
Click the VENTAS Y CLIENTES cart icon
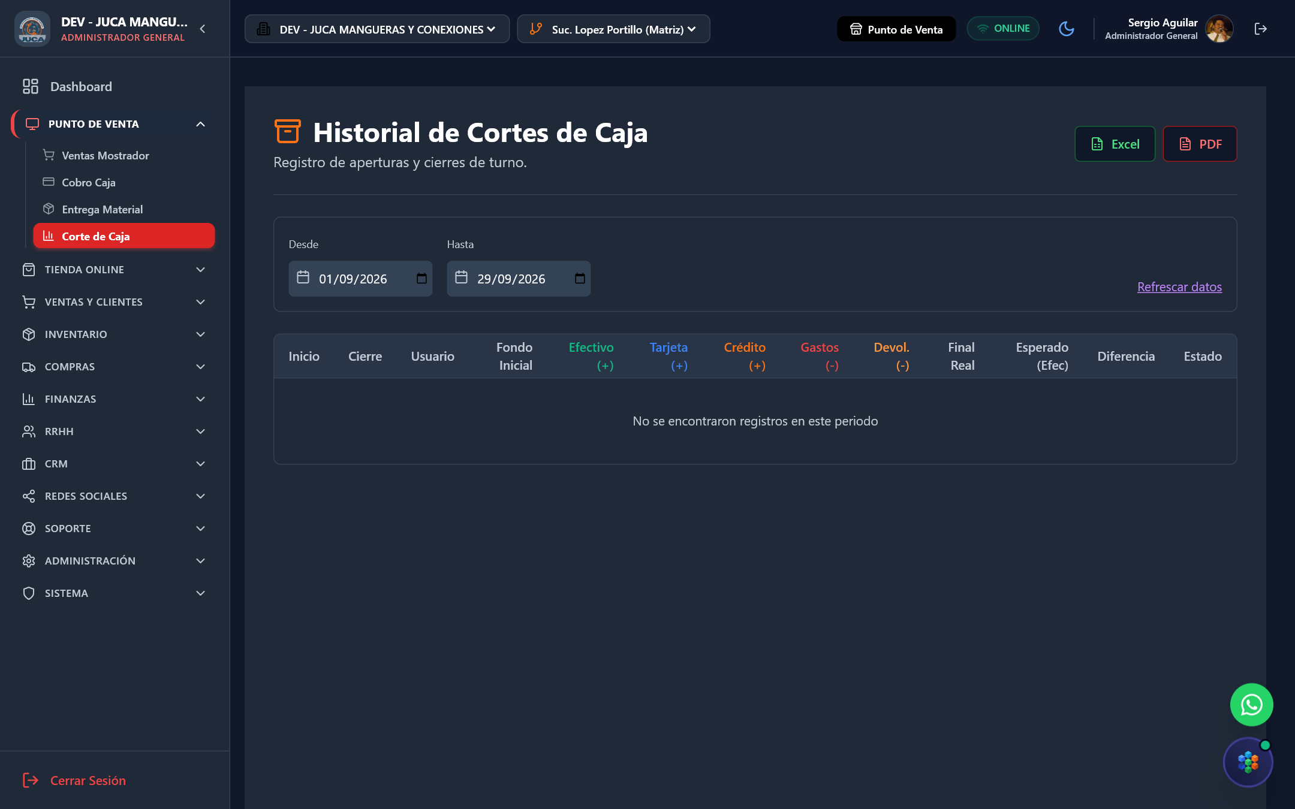(29, 302)
